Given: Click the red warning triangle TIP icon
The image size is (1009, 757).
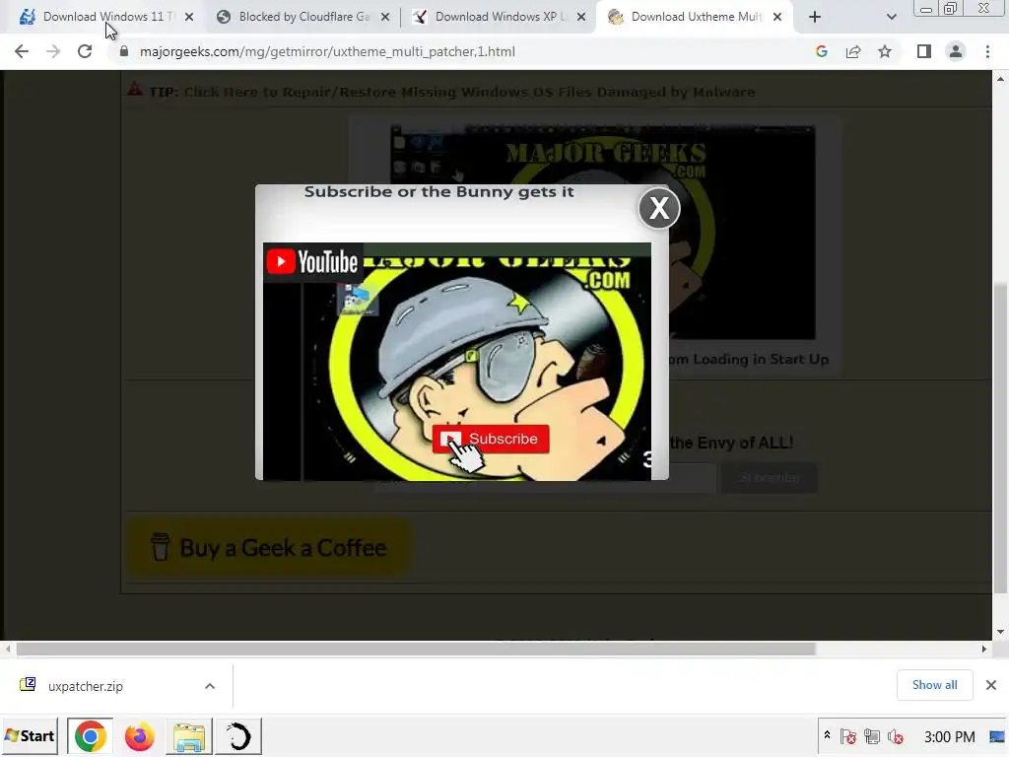Looking at the screenshot, I should coord(134,89).
